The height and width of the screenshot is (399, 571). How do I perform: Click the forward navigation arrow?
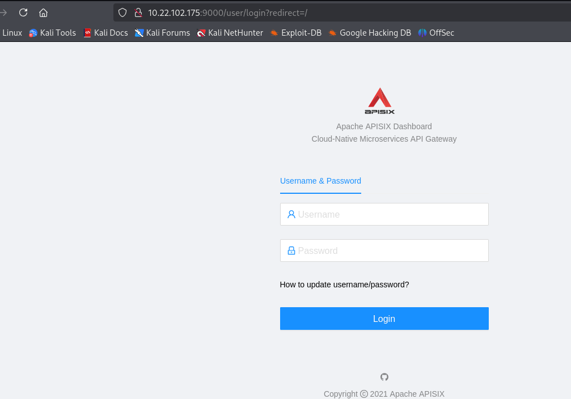[x=3, y=12]
